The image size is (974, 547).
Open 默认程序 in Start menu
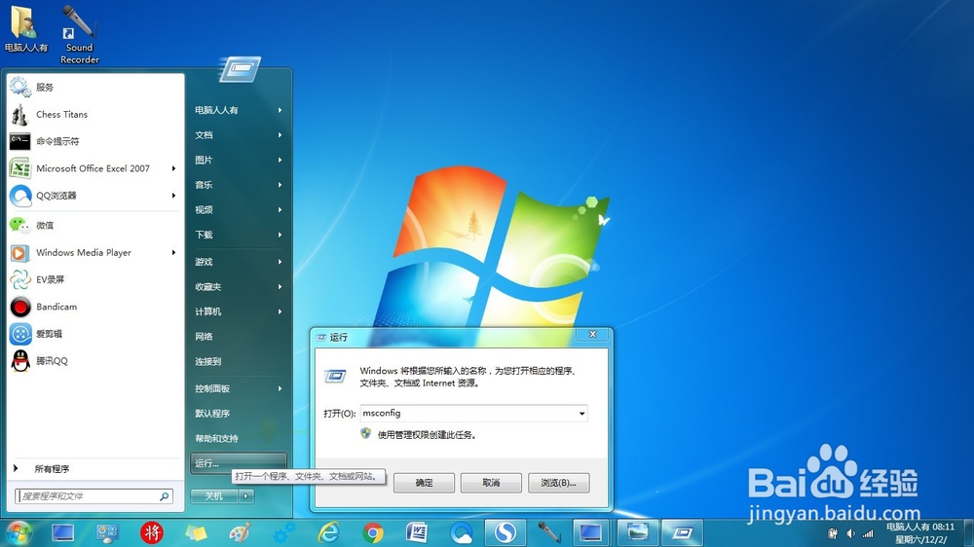[239, 414]
